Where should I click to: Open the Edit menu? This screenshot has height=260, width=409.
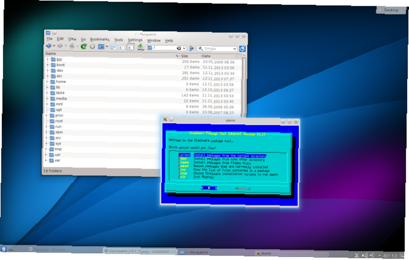click(60, 39)
